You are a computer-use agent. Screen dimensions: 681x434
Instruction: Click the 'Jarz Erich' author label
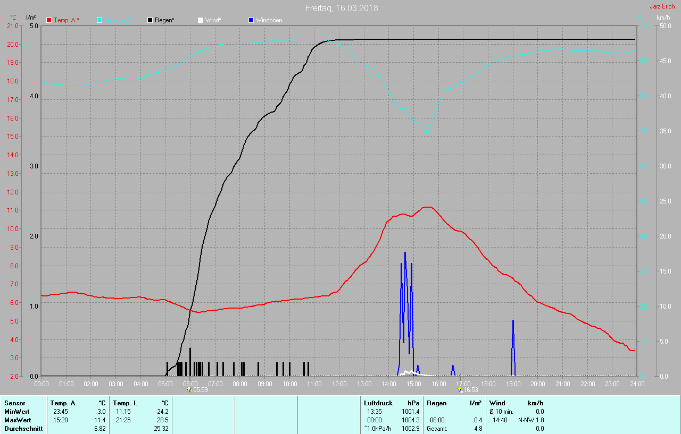coord(662,6)
